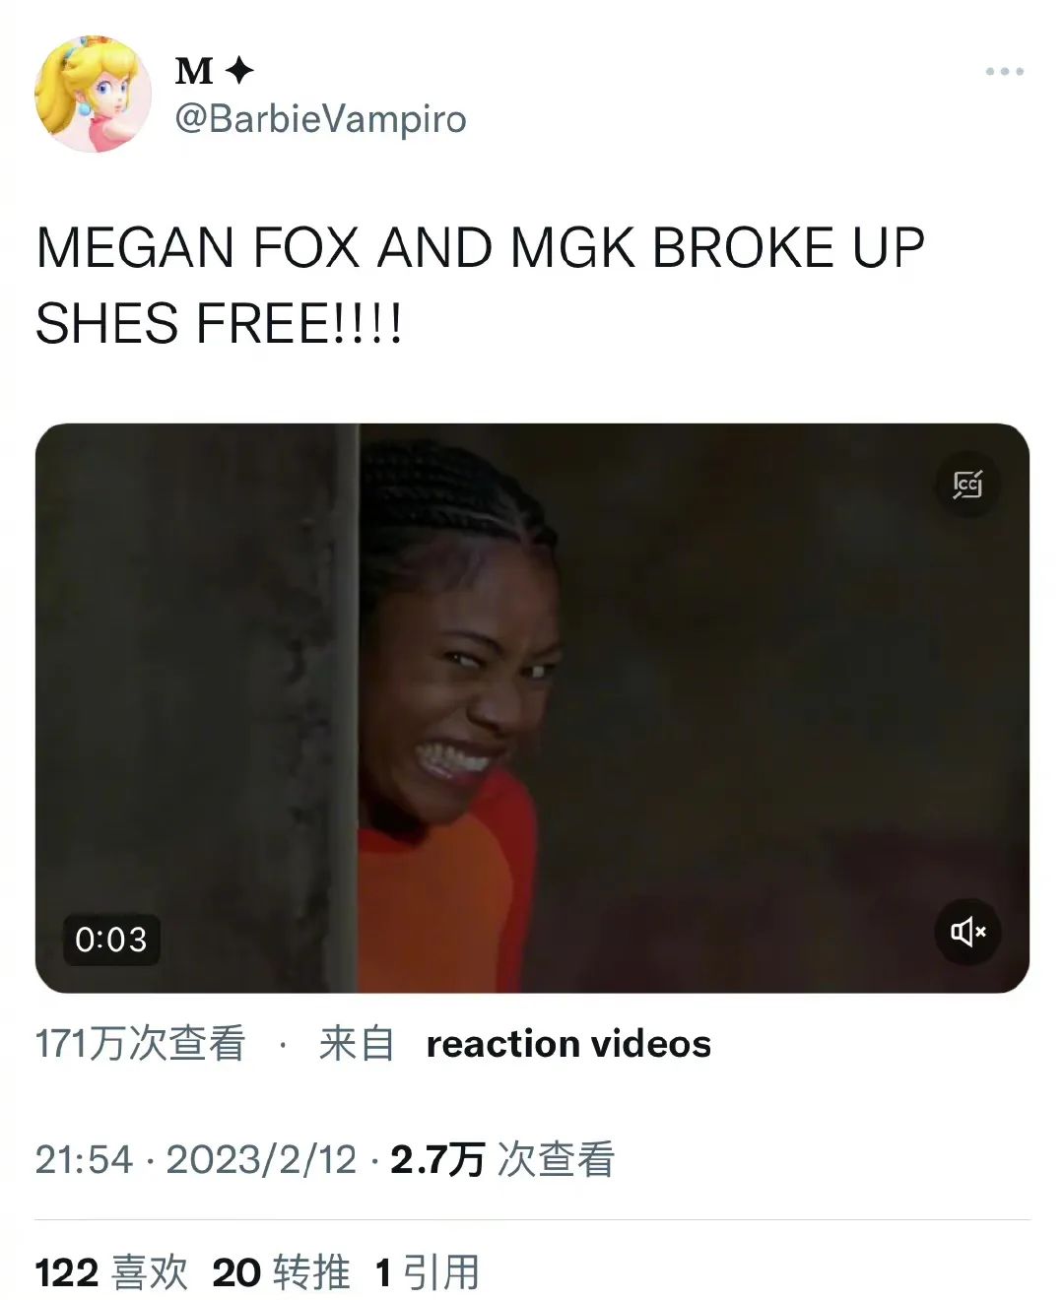Screen dimensions: 1064x1300
Task: Open the three-dot more options menu
Action: coord(1004,71)
